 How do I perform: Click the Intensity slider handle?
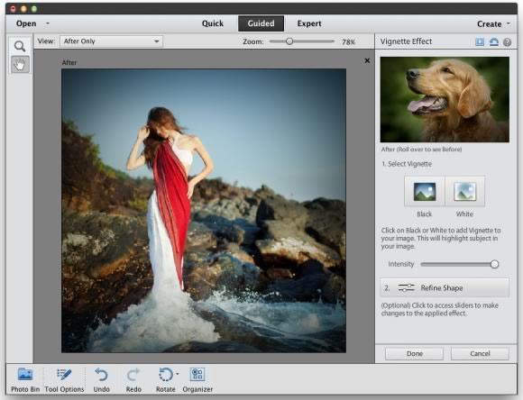click(494, 264)
